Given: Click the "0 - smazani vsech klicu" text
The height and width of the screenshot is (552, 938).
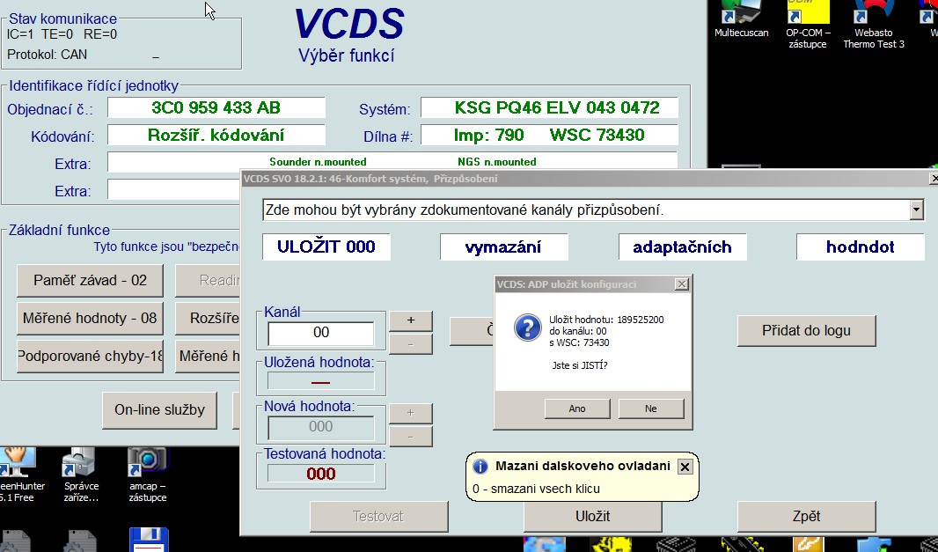Looking at the screenshot, I should (536, 489).
